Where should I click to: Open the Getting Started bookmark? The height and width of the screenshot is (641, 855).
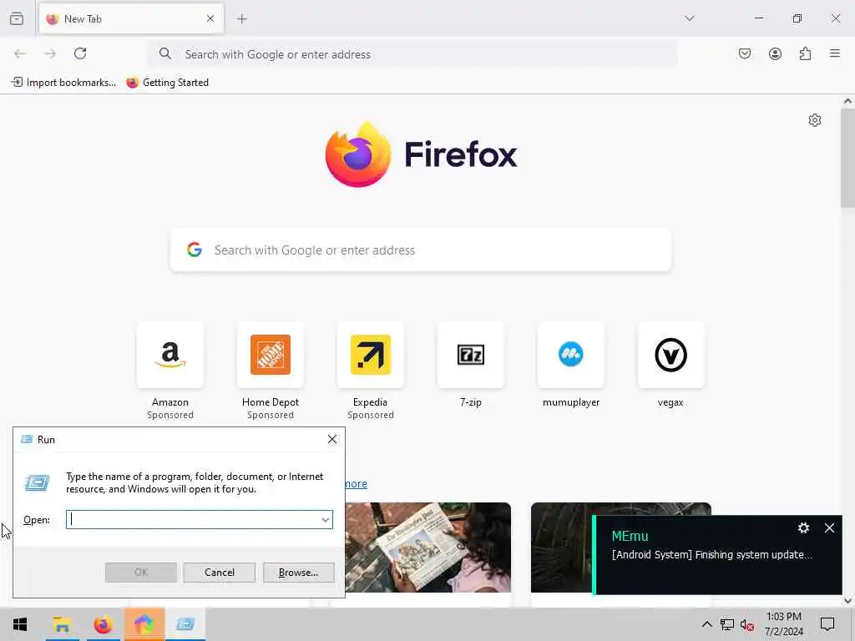(x=167, y=83)
